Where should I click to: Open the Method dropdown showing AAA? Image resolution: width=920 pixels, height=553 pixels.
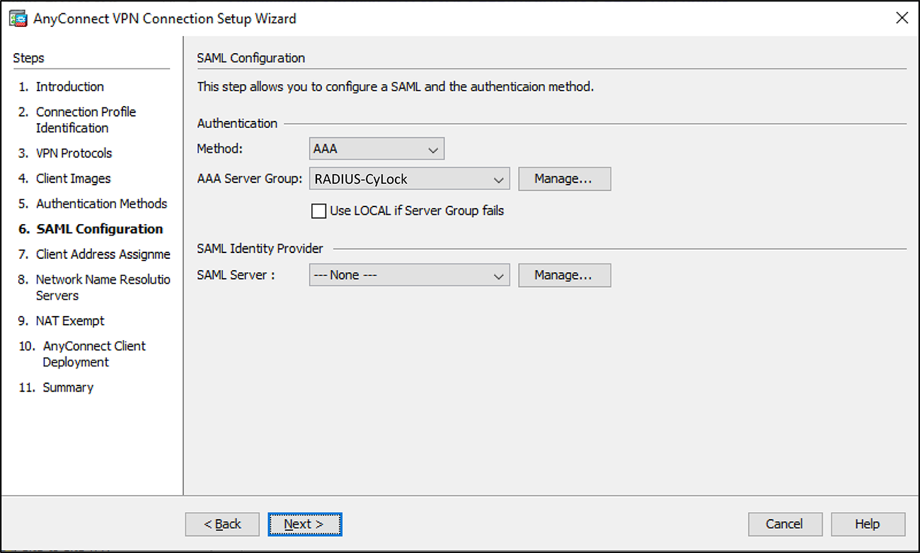coord(376,149)
